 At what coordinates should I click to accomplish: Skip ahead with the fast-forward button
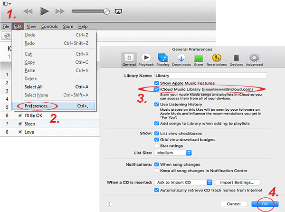pos(60,11)
